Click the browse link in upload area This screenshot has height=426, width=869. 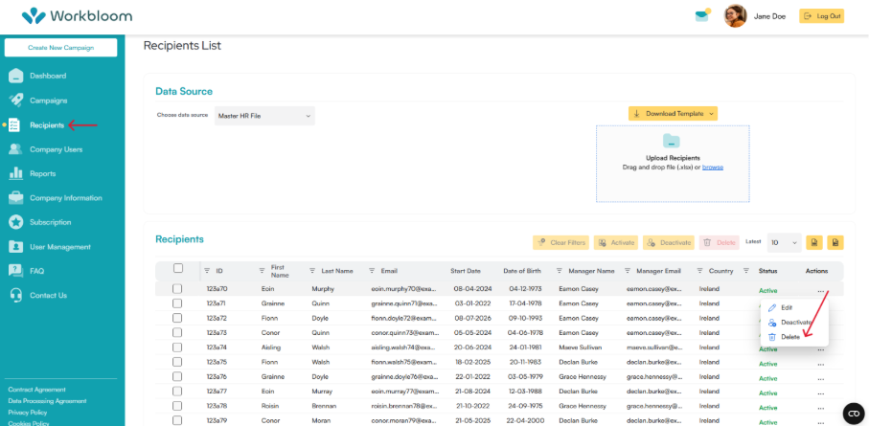(x=713, y=168)
